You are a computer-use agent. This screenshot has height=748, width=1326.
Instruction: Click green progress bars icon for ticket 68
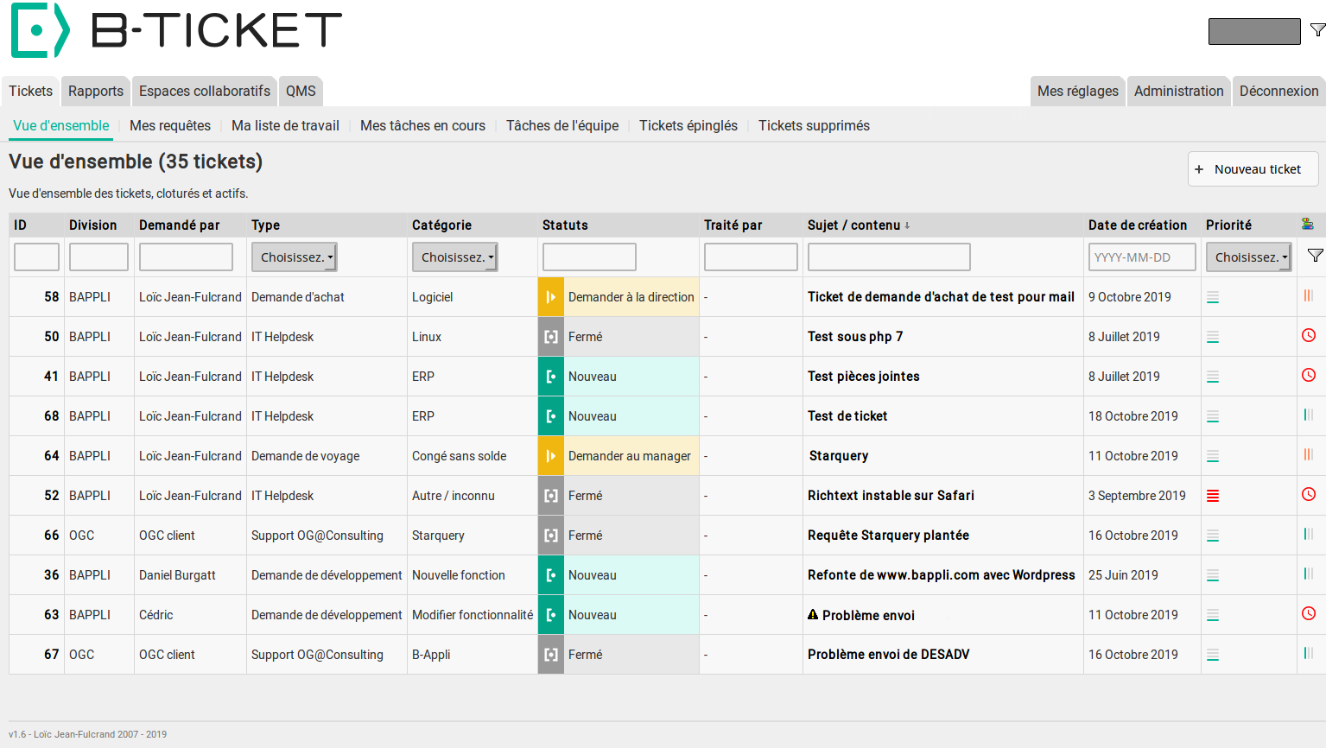coord(1308,415)
